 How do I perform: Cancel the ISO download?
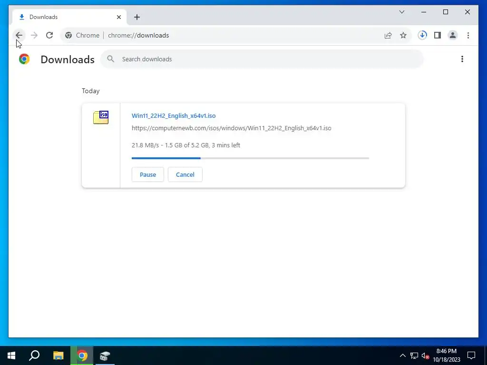point(185,174)
